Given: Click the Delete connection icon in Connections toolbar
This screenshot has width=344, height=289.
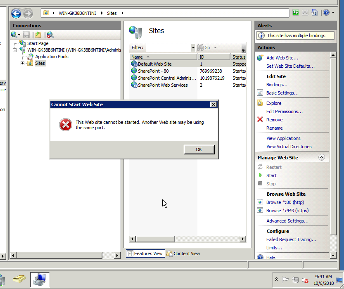Looking at the screenshot, I should point(51,34).
